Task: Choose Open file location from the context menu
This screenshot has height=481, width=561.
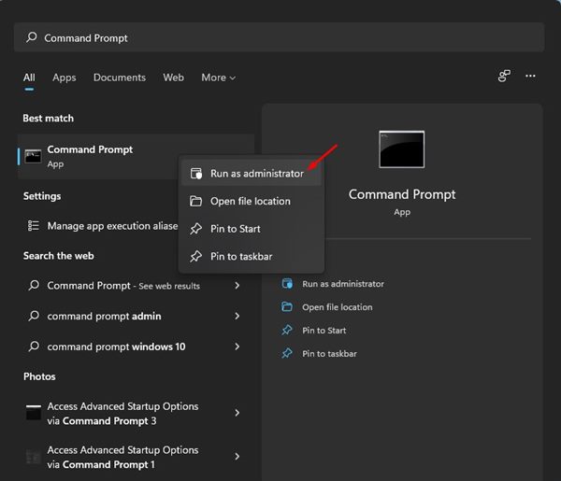Action: click(252, 201)
